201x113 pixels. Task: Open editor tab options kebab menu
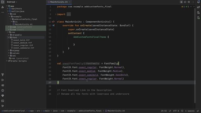[x=193, y=2]
